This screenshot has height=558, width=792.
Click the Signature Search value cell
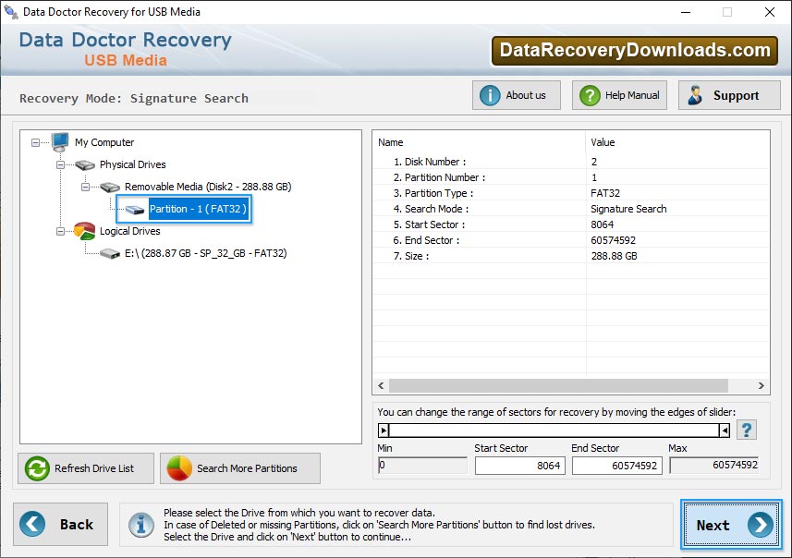[628, 209]
